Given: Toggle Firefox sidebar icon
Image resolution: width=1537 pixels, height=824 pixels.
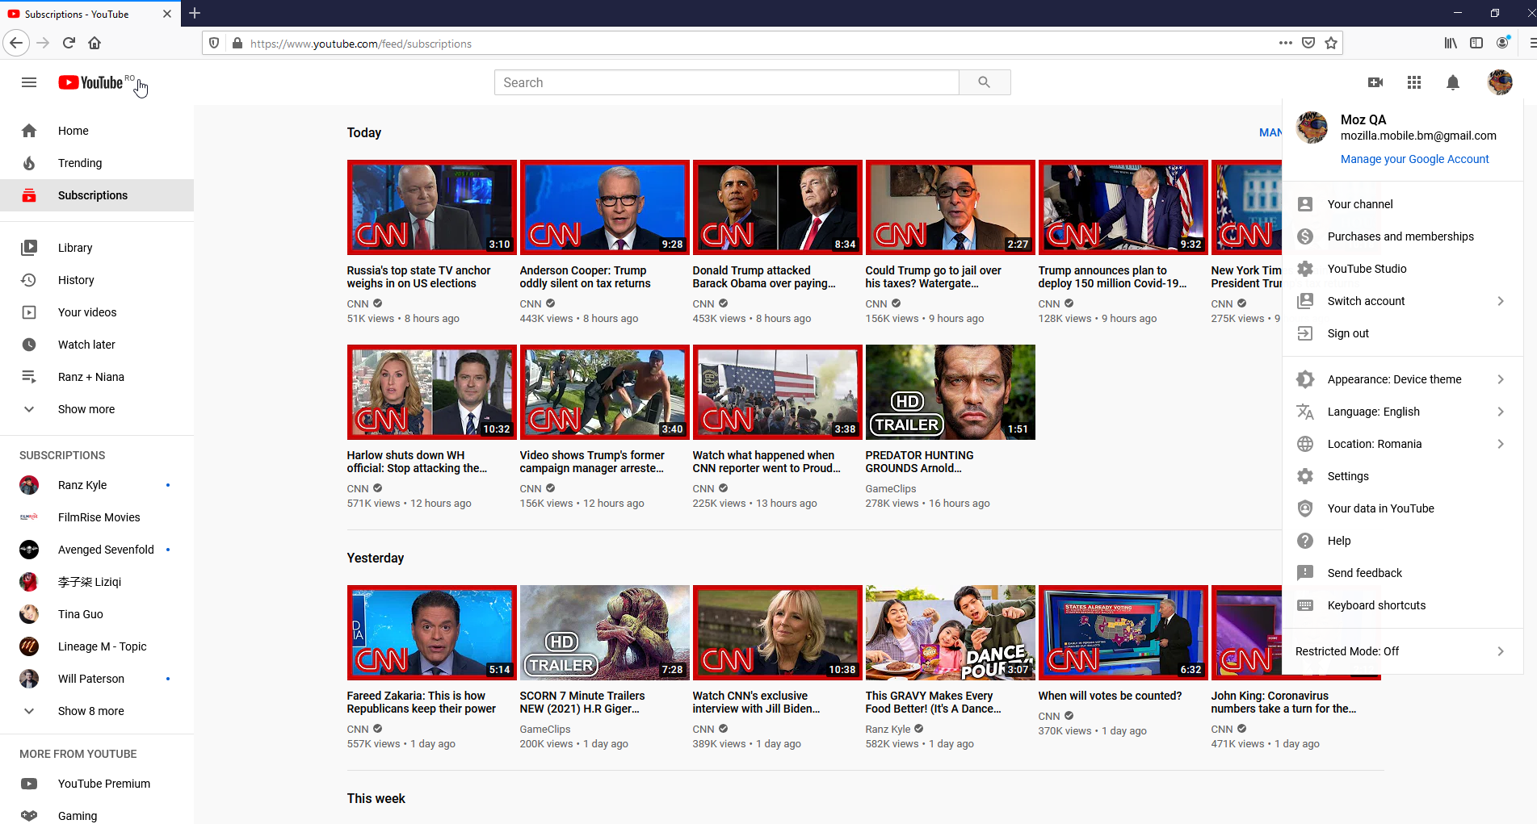Looking at the screenshot, I should tap(1476, 44).
